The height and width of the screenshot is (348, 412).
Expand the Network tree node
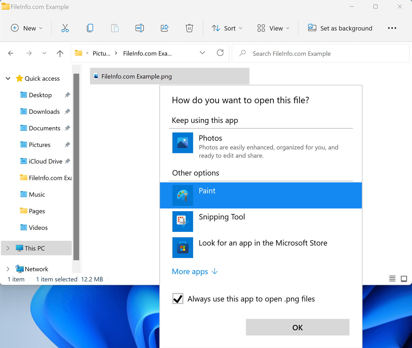[8, 269]
